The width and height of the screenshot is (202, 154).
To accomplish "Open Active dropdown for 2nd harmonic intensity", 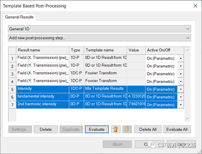I will pyautogui.click(x=181, y=105).
